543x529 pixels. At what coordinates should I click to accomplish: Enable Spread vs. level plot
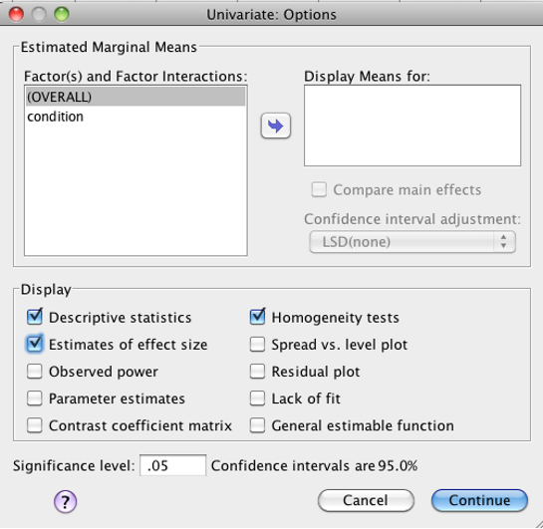257,344
